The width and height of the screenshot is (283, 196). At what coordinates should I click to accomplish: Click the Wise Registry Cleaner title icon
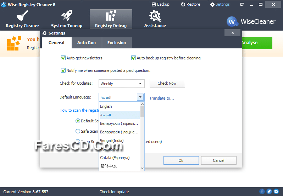[4, 5]
